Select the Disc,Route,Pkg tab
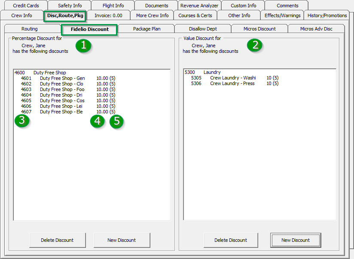 [x=64, y=15]
